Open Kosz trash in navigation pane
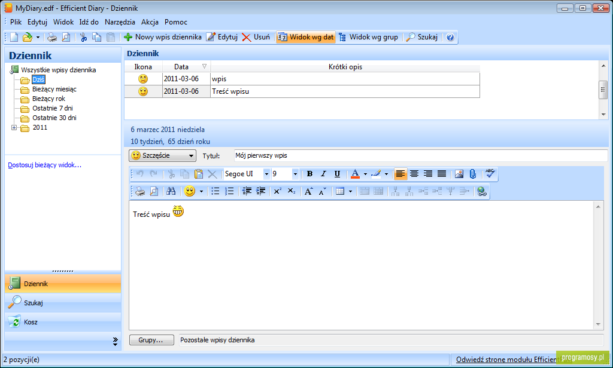 [63, 322]
